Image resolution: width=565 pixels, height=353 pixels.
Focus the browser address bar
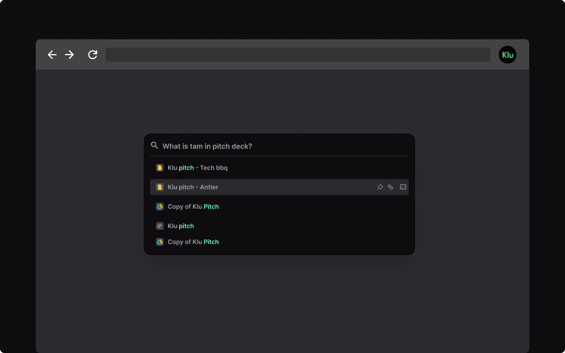pyautogui.click(x=298, y=55)
